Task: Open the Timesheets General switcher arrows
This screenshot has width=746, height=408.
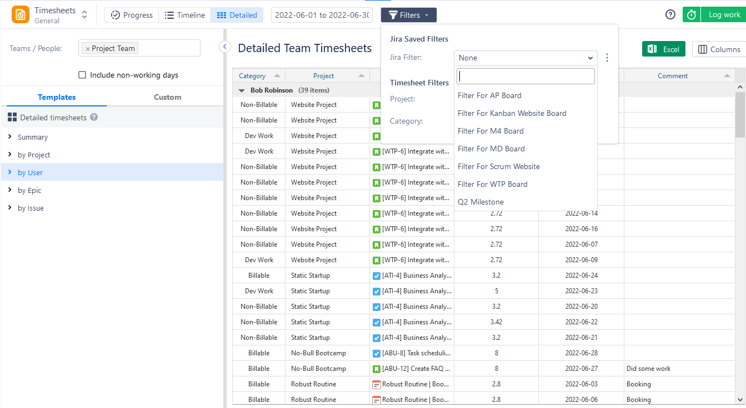Action: tap(84, 15)
